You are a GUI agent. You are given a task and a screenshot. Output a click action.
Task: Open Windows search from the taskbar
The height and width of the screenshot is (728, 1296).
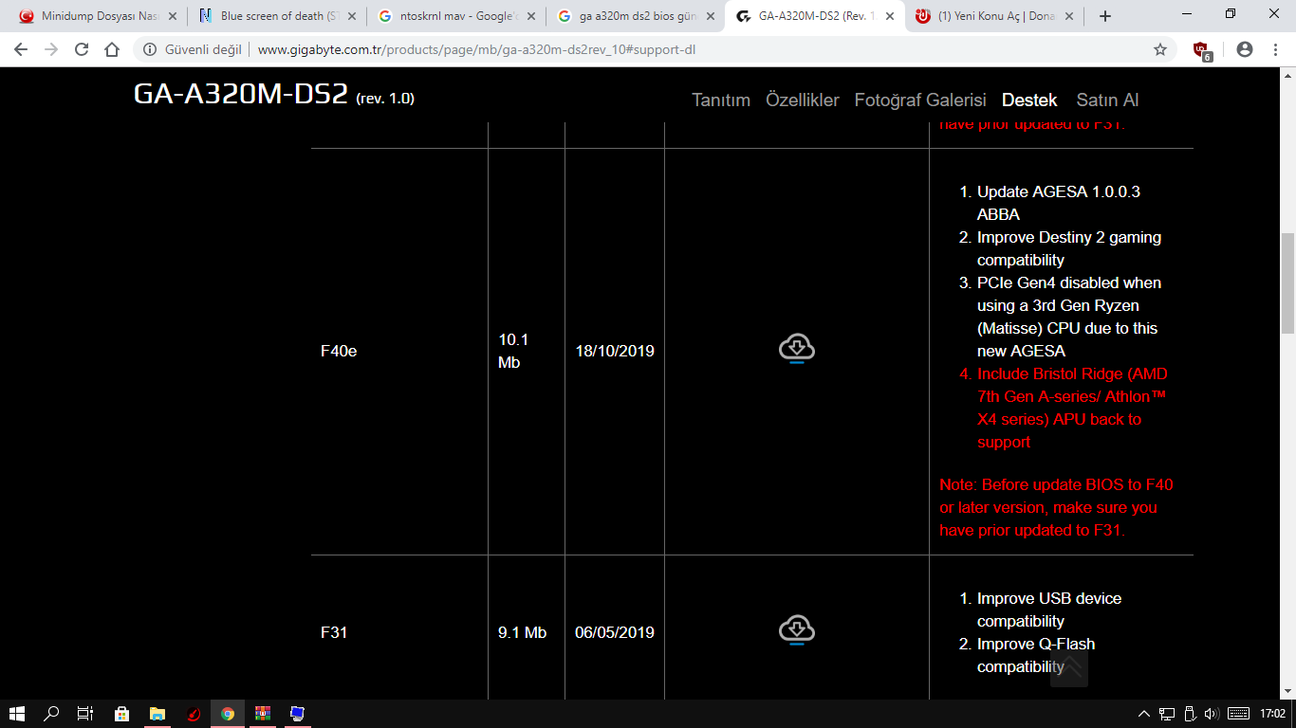pyautogui.click(x=51, y=714)
